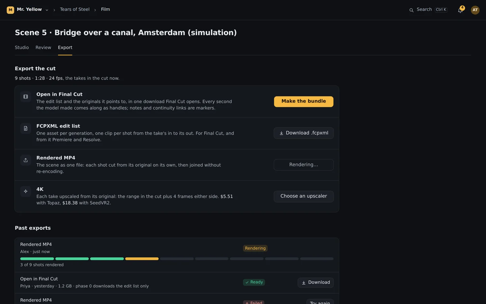Click the Ready status badge
This screenshot has height=304, width=486.
pyautogui.click(x=254, y=282)
